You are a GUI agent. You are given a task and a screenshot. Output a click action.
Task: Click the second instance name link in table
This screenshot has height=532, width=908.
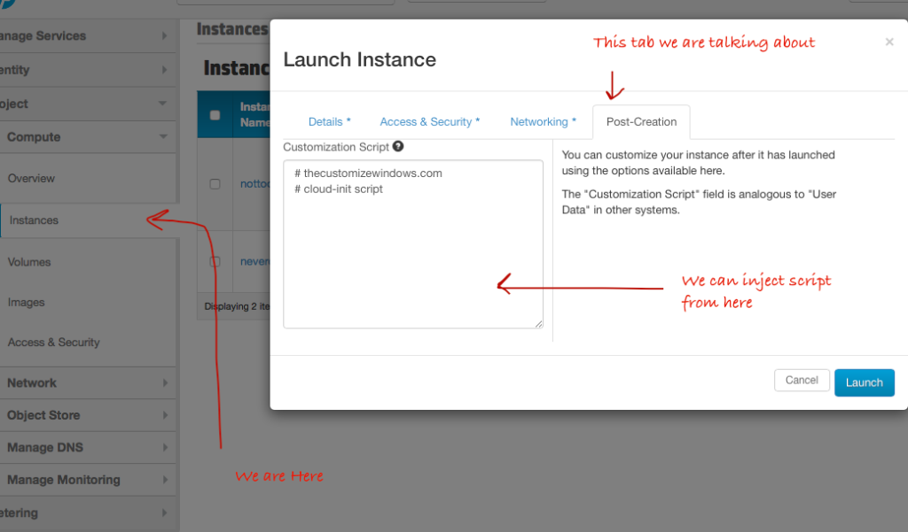254,261
